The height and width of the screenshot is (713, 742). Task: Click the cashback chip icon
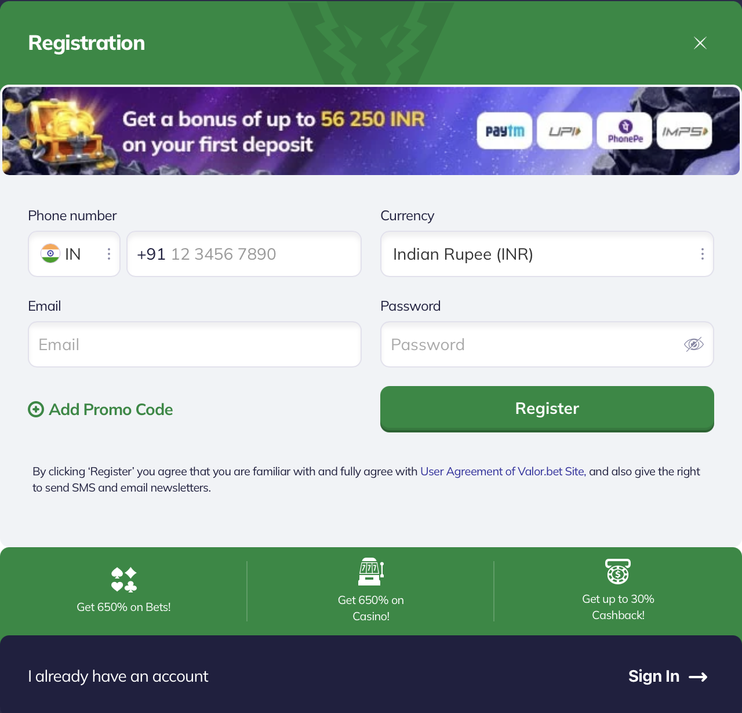pos(618,572)
